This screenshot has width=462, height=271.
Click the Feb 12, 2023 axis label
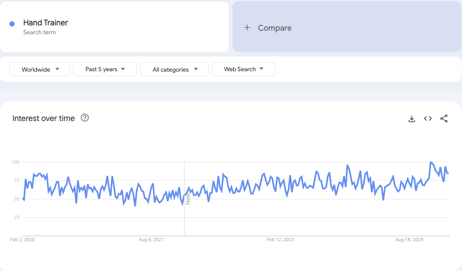coord(280,239)
